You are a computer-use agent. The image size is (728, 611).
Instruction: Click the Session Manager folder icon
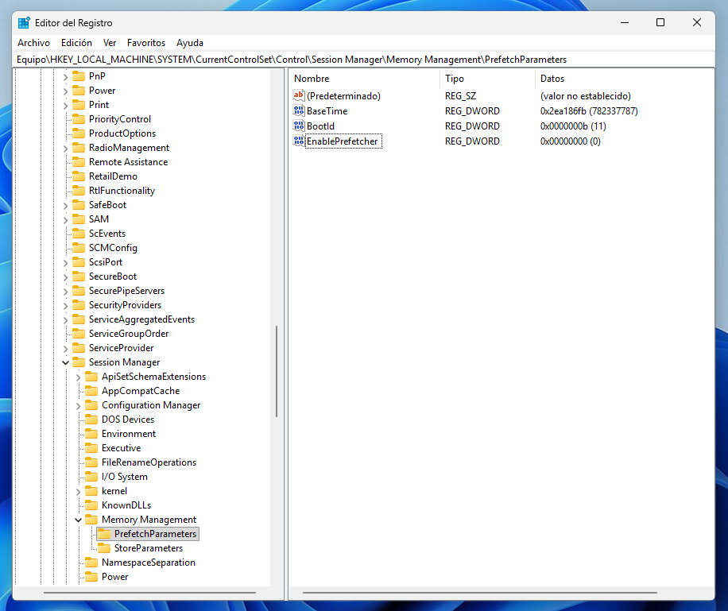coord(79,362)
